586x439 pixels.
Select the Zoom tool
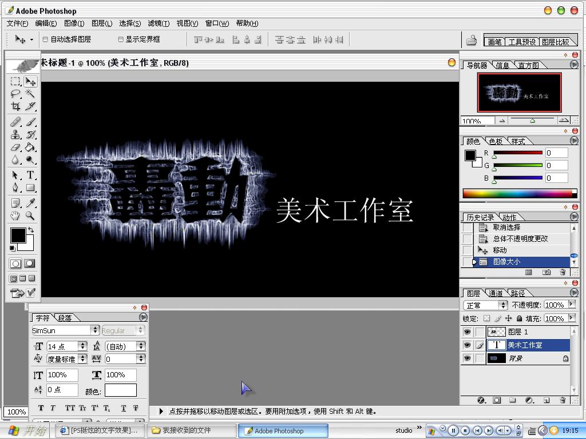(30, 215)
